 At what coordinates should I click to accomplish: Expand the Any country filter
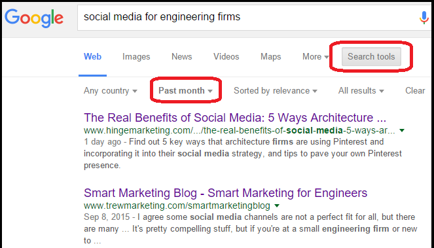coord(111,91)
